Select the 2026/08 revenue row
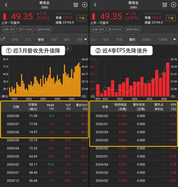Viewport: 178px width, 187px height. (45, 116)
